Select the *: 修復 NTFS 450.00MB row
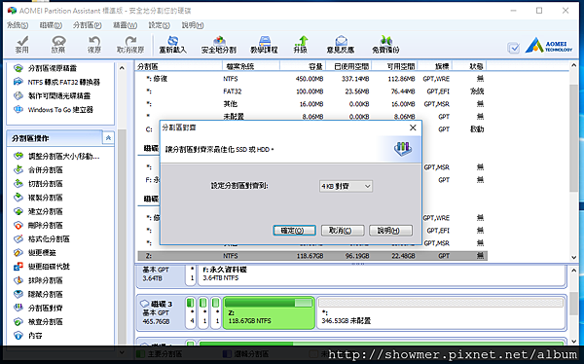584x364 pixels. pos(312,79)
